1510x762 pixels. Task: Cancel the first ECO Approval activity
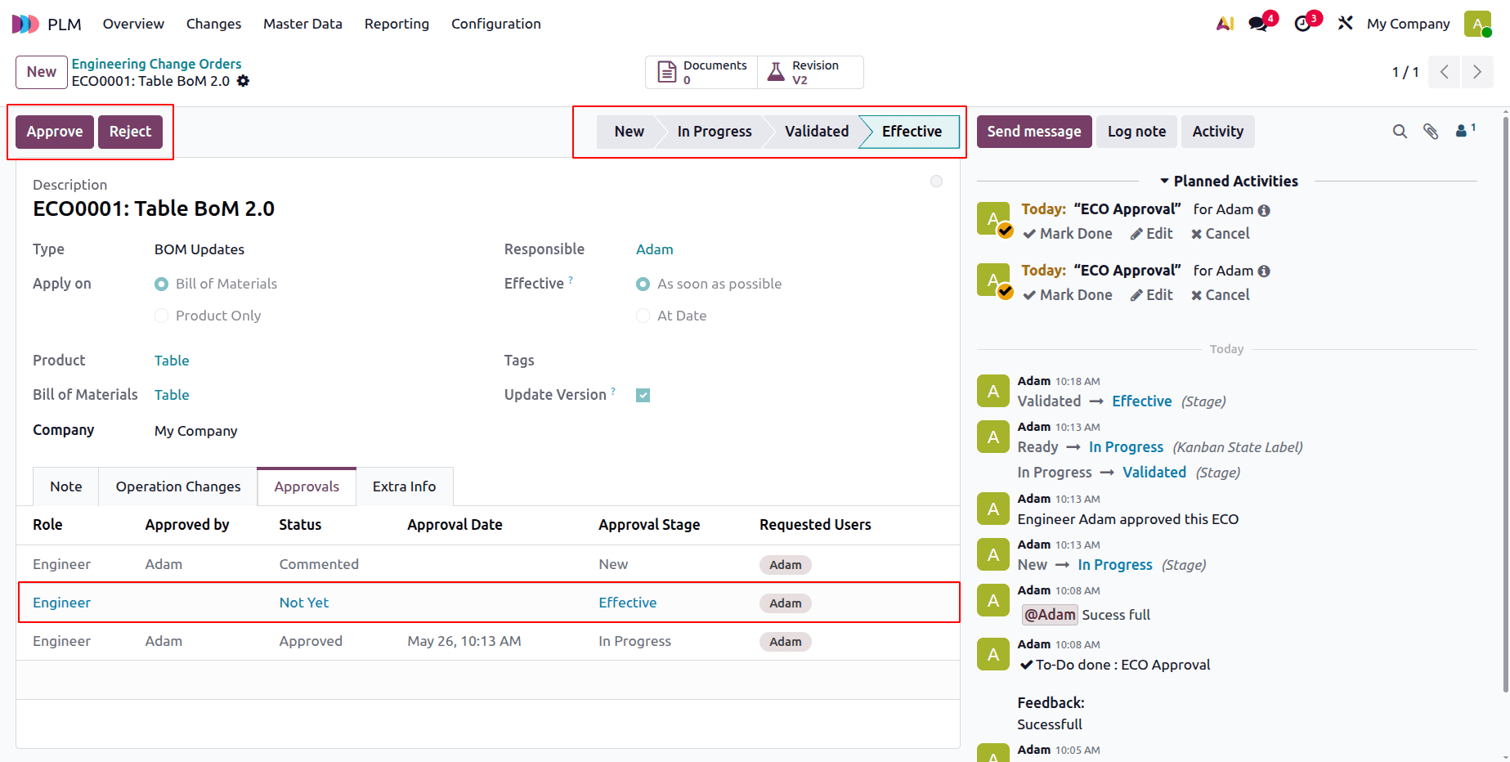coord(1220,234)
